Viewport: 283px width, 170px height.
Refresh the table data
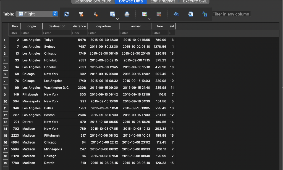(x=66, y=14)
